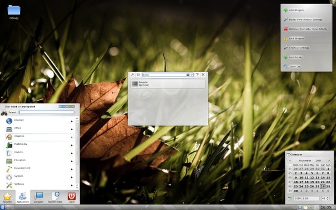Viewport: 336px width, 210px height.
Task: Switch to the Computer tab
Action: (x=38, y=197)
